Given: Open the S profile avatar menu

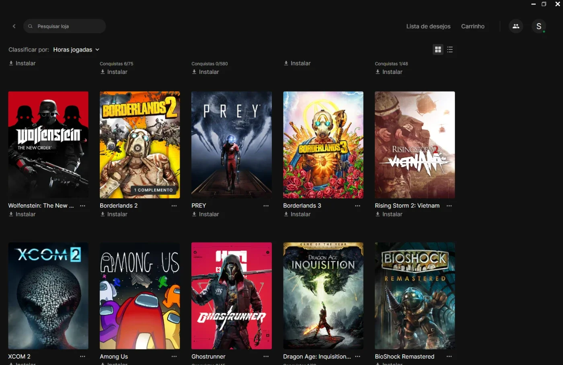Looking at the screenshot, I should point(539,26).
